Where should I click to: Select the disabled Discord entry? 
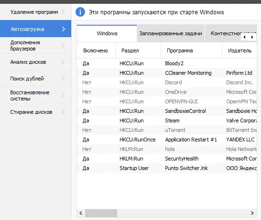[x=167, y=82]
